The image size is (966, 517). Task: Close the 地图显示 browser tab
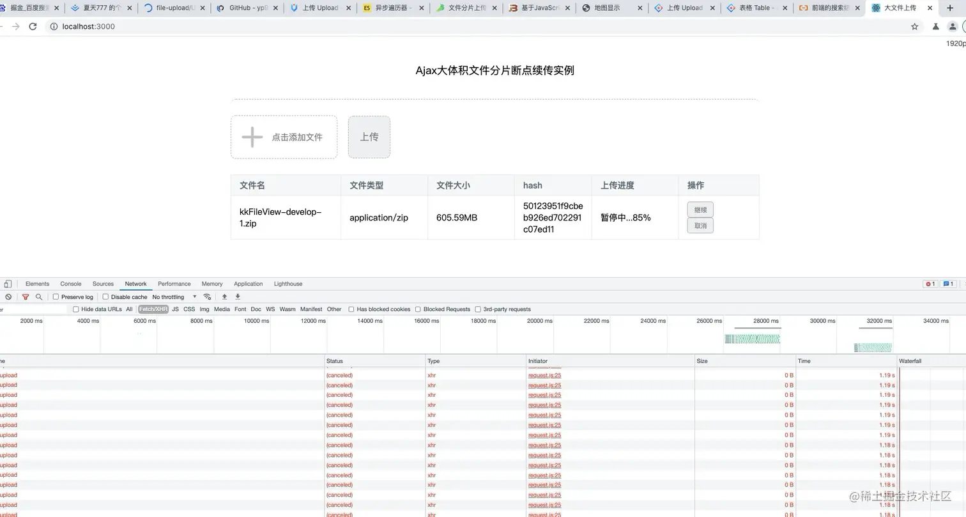(641, 8)
